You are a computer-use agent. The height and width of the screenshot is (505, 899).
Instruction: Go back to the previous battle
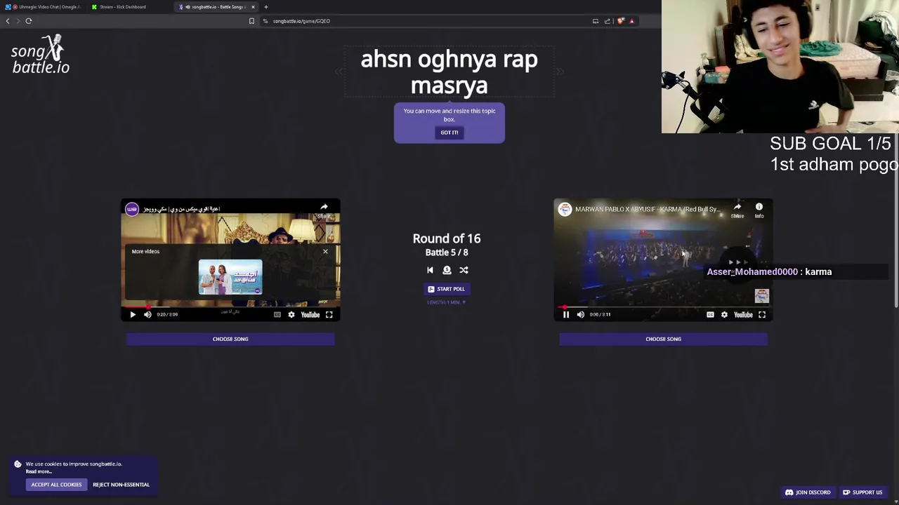(x=430, y=270)
